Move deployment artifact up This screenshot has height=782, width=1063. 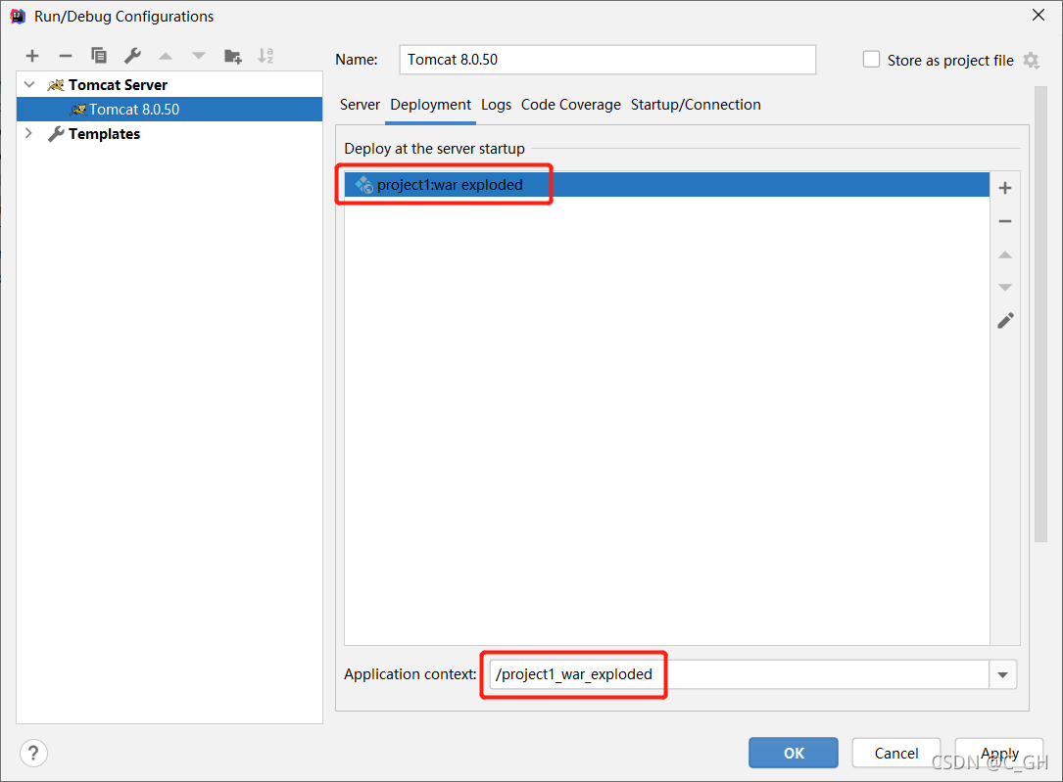1005,254
